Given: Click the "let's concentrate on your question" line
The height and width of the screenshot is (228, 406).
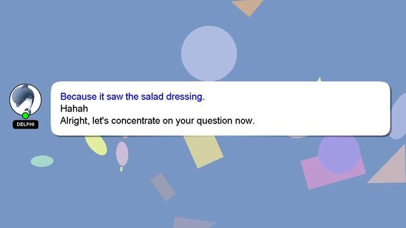Looking at the screenshot, I should (157, 121).
